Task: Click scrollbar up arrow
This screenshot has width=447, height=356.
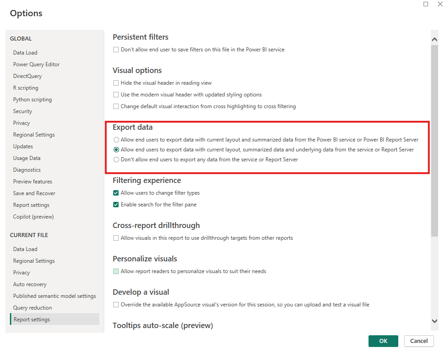Action: [434, 40]
